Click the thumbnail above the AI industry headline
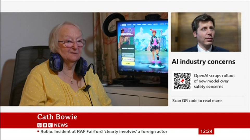Viewport: 250px width, 140px height. coord(206,32)
